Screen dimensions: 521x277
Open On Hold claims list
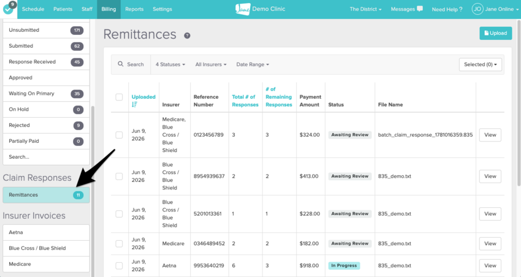[46, 110]
